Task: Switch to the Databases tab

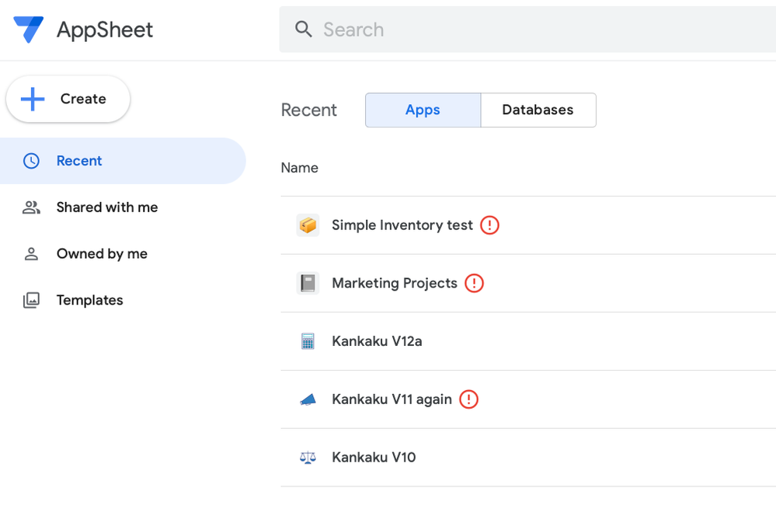Action: coord(538,110)
